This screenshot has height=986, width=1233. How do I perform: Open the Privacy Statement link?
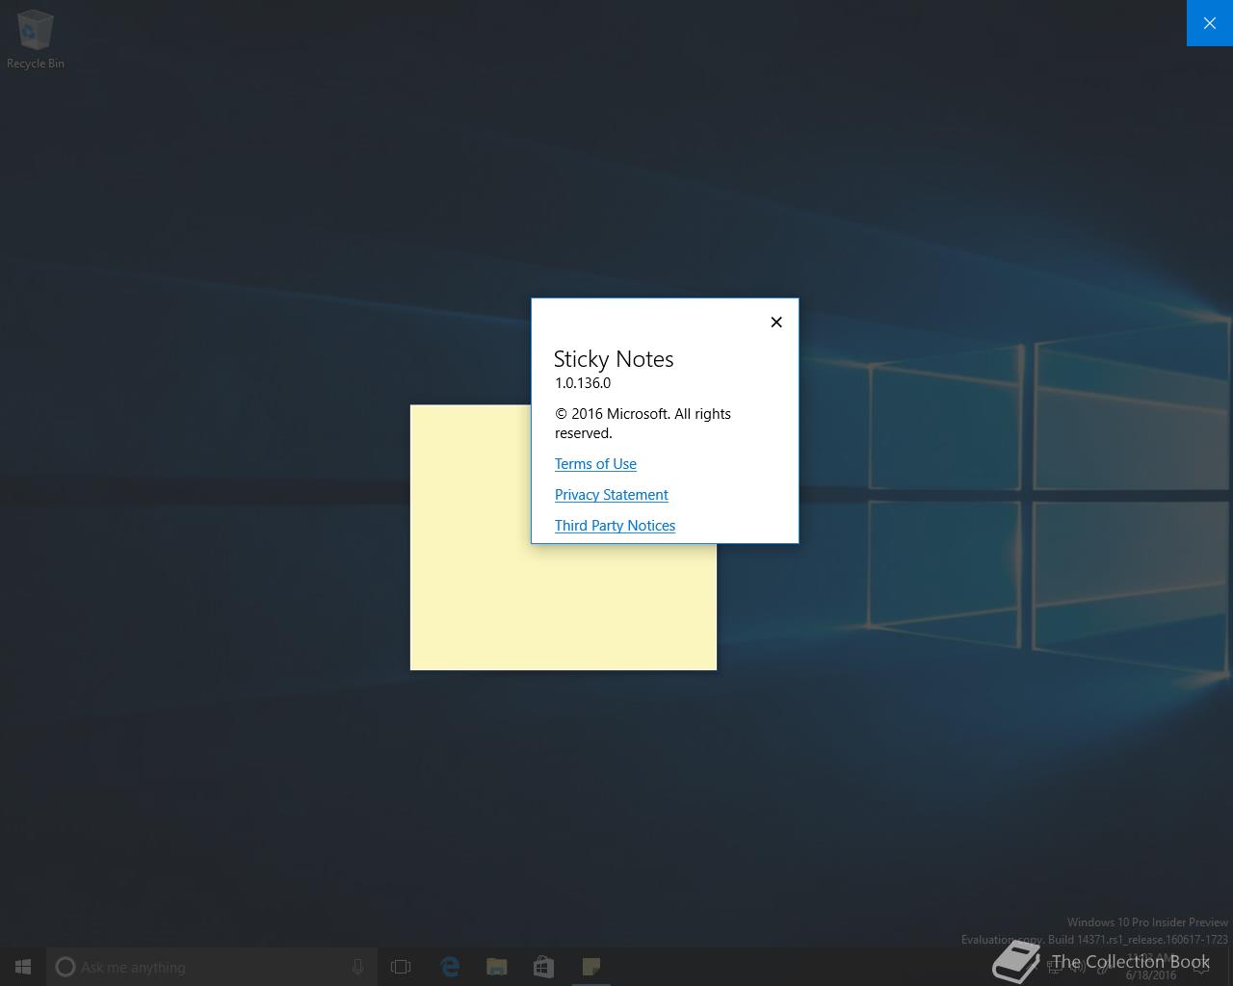click(x=611, y=495)
